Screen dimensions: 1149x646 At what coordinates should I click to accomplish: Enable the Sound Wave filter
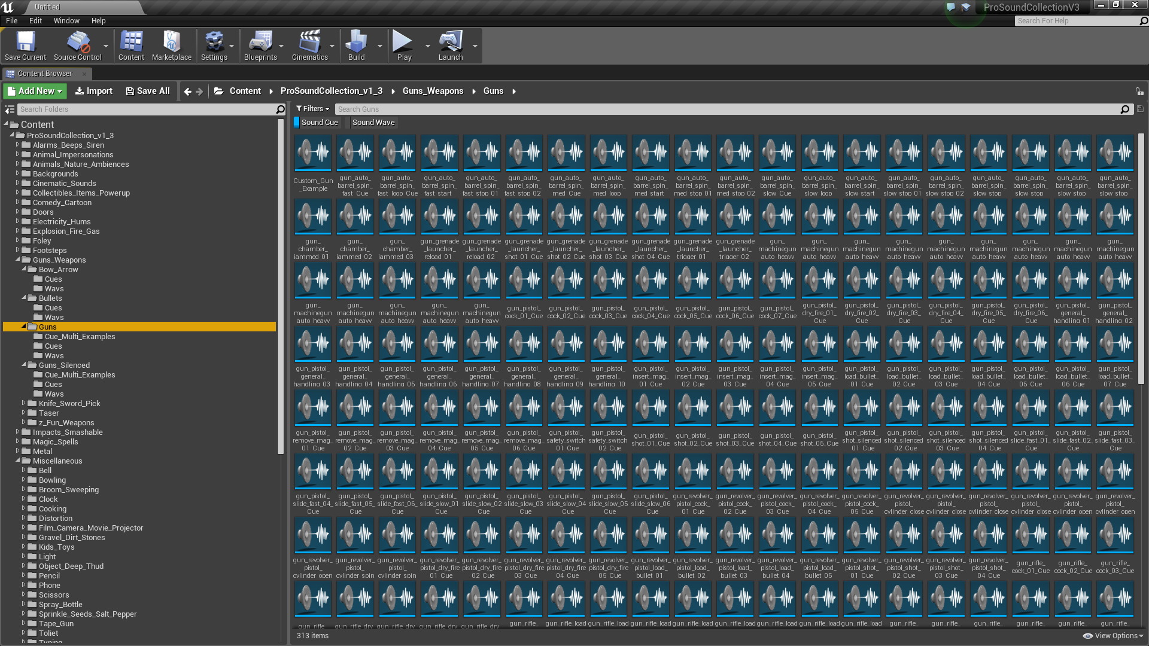(x=373, y=122)
